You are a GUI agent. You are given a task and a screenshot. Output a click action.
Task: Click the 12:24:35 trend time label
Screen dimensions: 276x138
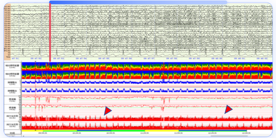(x=213, y=133)
